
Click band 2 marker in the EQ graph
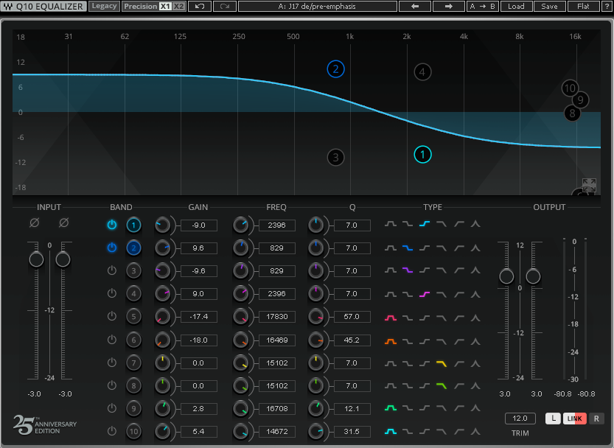coord(335,69)
